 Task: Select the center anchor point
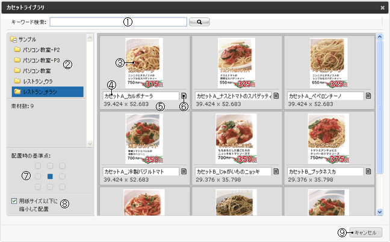pyautogui.click(x=50, y=176)
